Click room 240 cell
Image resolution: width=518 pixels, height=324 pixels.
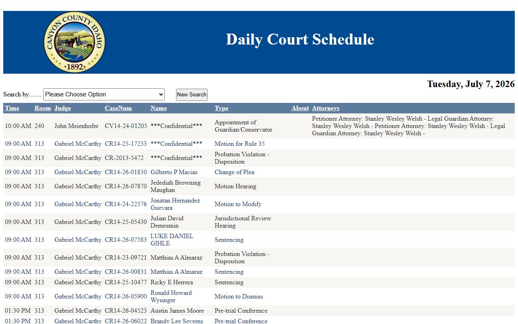click(x=39, y=126)
